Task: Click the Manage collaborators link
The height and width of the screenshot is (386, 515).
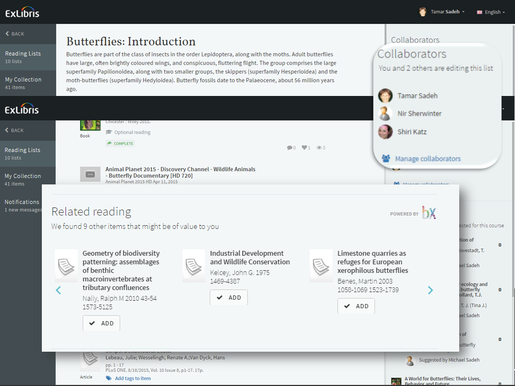Action: click(427, 159)
